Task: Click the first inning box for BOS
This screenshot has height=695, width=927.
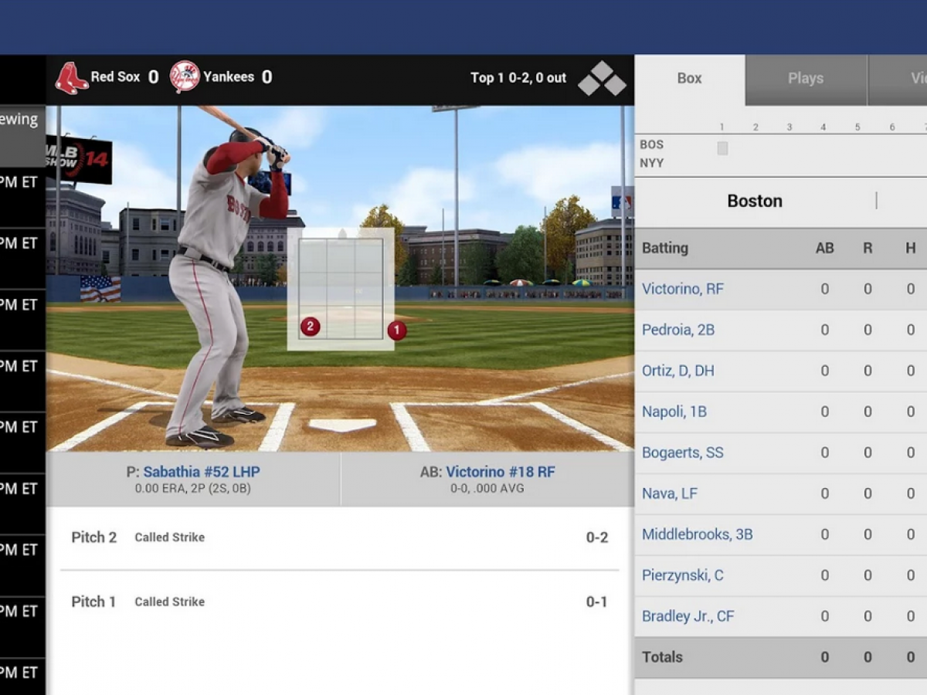Action: (x=722, y=148)
